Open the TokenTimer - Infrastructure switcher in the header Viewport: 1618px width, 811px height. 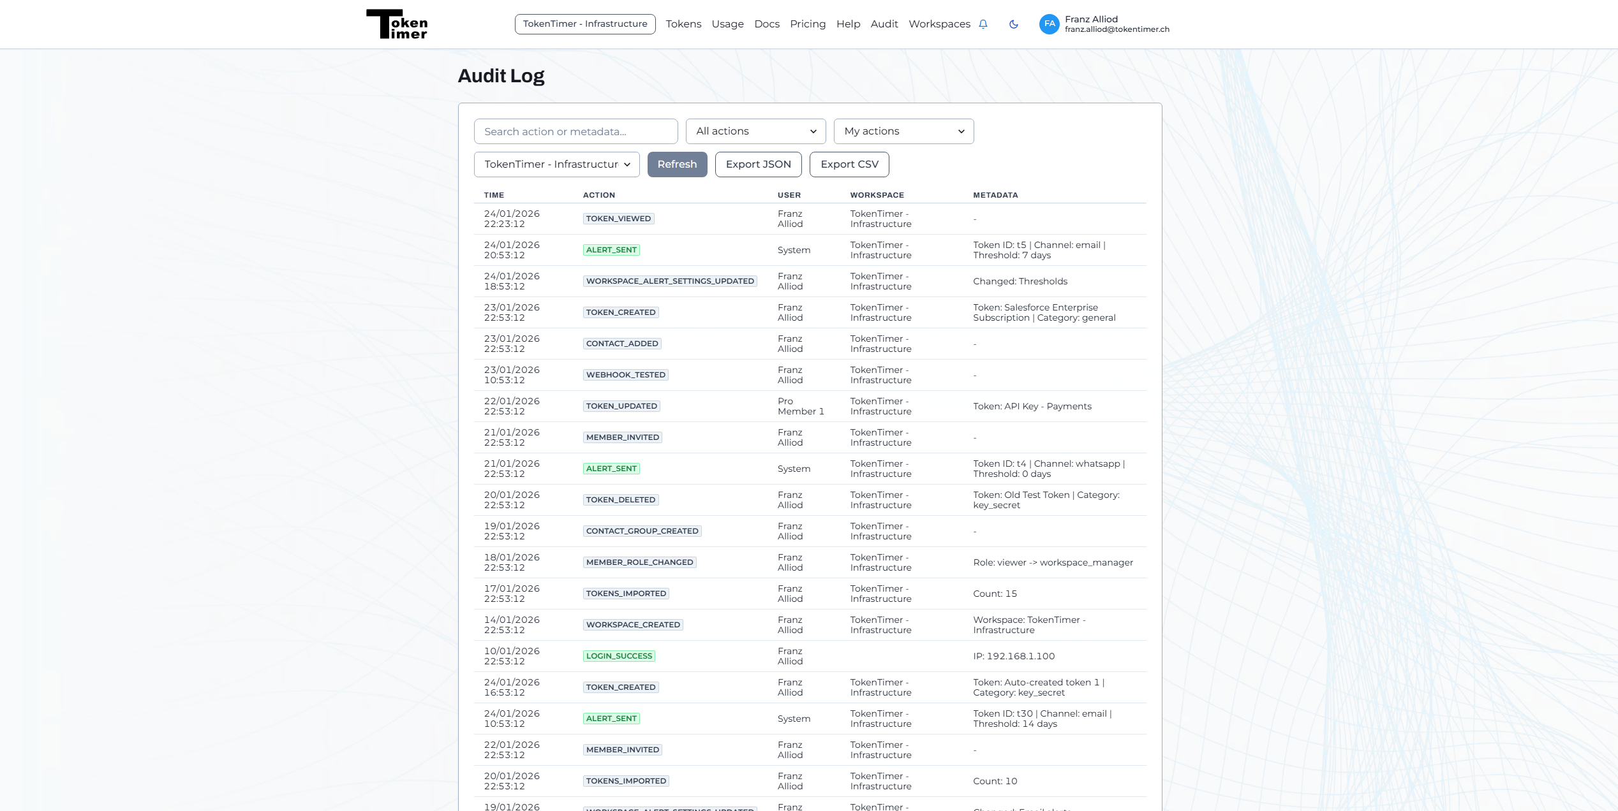(x=585, y=24)
